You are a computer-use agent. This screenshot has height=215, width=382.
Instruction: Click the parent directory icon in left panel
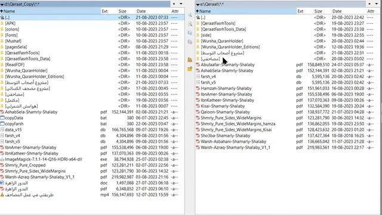2,17
